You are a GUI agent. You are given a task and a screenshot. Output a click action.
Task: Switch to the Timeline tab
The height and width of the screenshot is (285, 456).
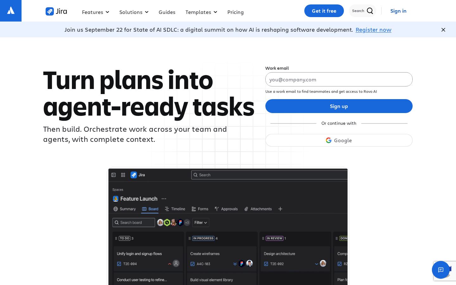pyautogui.click(x=175, y=209)
